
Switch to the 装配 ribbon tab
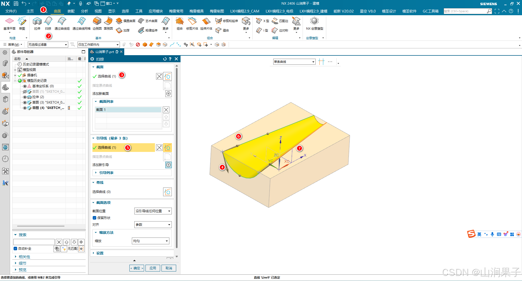71,11
